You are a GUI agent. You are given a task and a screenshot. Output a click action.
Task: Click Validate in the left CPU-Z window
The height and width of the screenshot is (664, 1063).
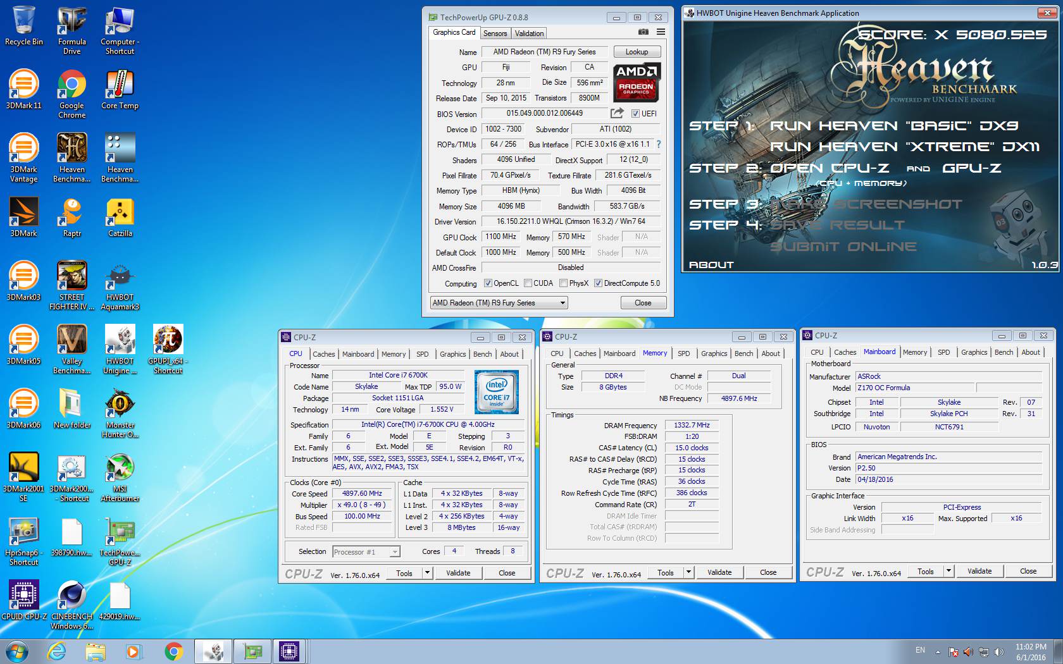(458, 573)
